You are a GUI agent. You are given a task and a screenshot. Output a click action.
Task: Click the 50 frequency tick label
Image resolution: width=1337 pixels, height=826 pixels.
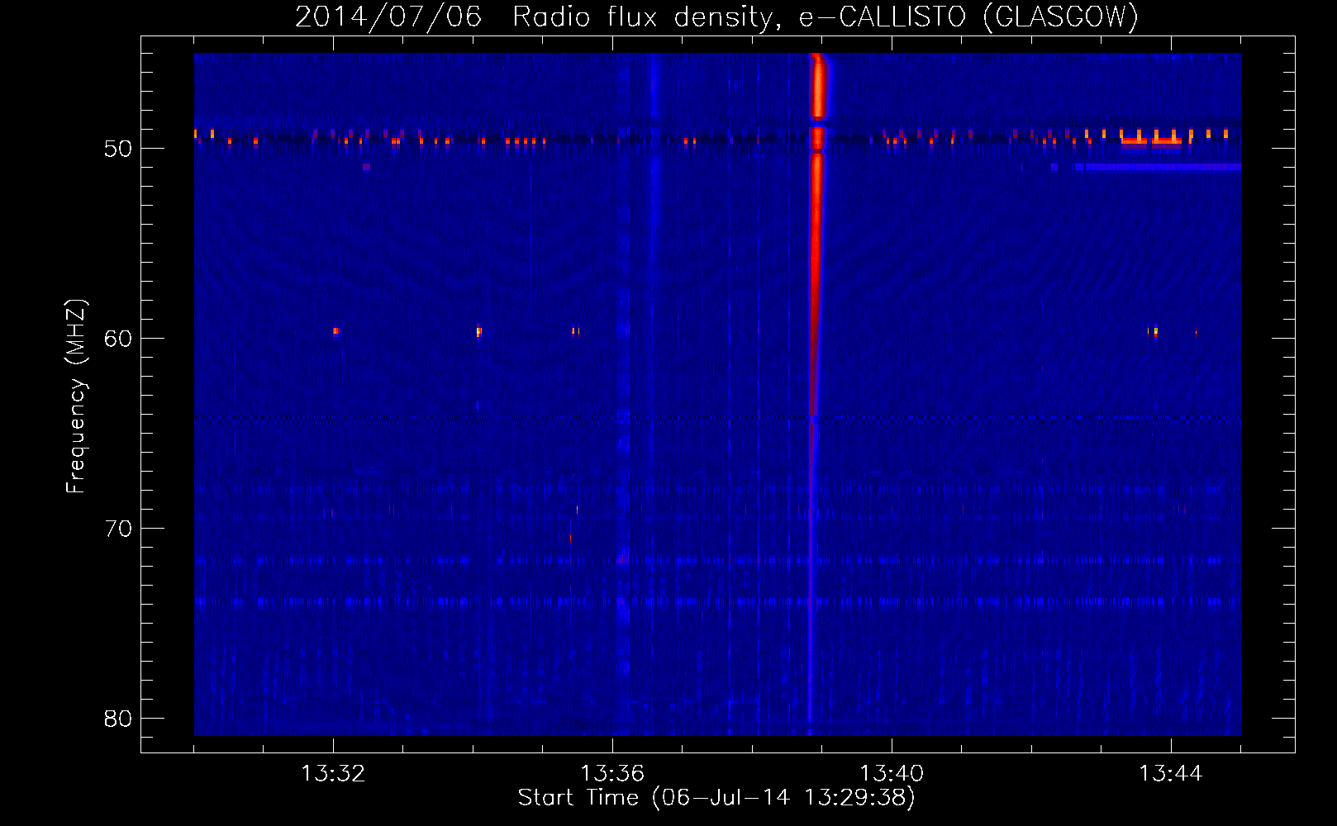coord(118,149)
